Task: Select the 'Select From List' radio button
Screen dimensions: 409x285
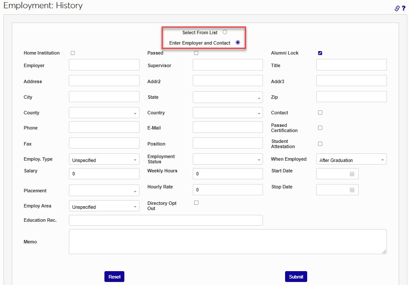Action: (x=225, y=32)
